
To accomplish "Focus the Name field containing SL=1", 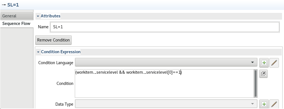I will click(165, 27).
